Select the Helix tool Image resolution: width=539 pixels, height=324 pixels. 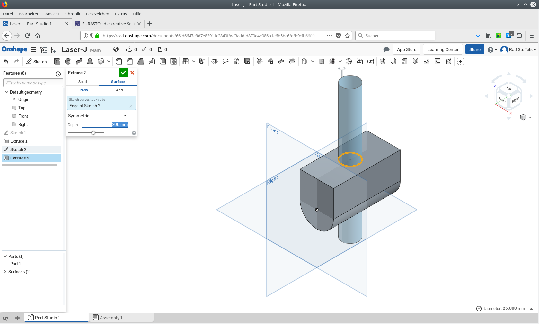pyautogui.click(x=332, y=61)
